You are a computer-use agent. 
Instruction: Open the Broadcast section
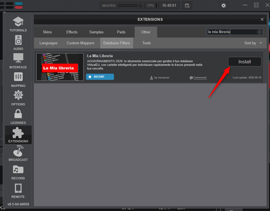point(18,154)
